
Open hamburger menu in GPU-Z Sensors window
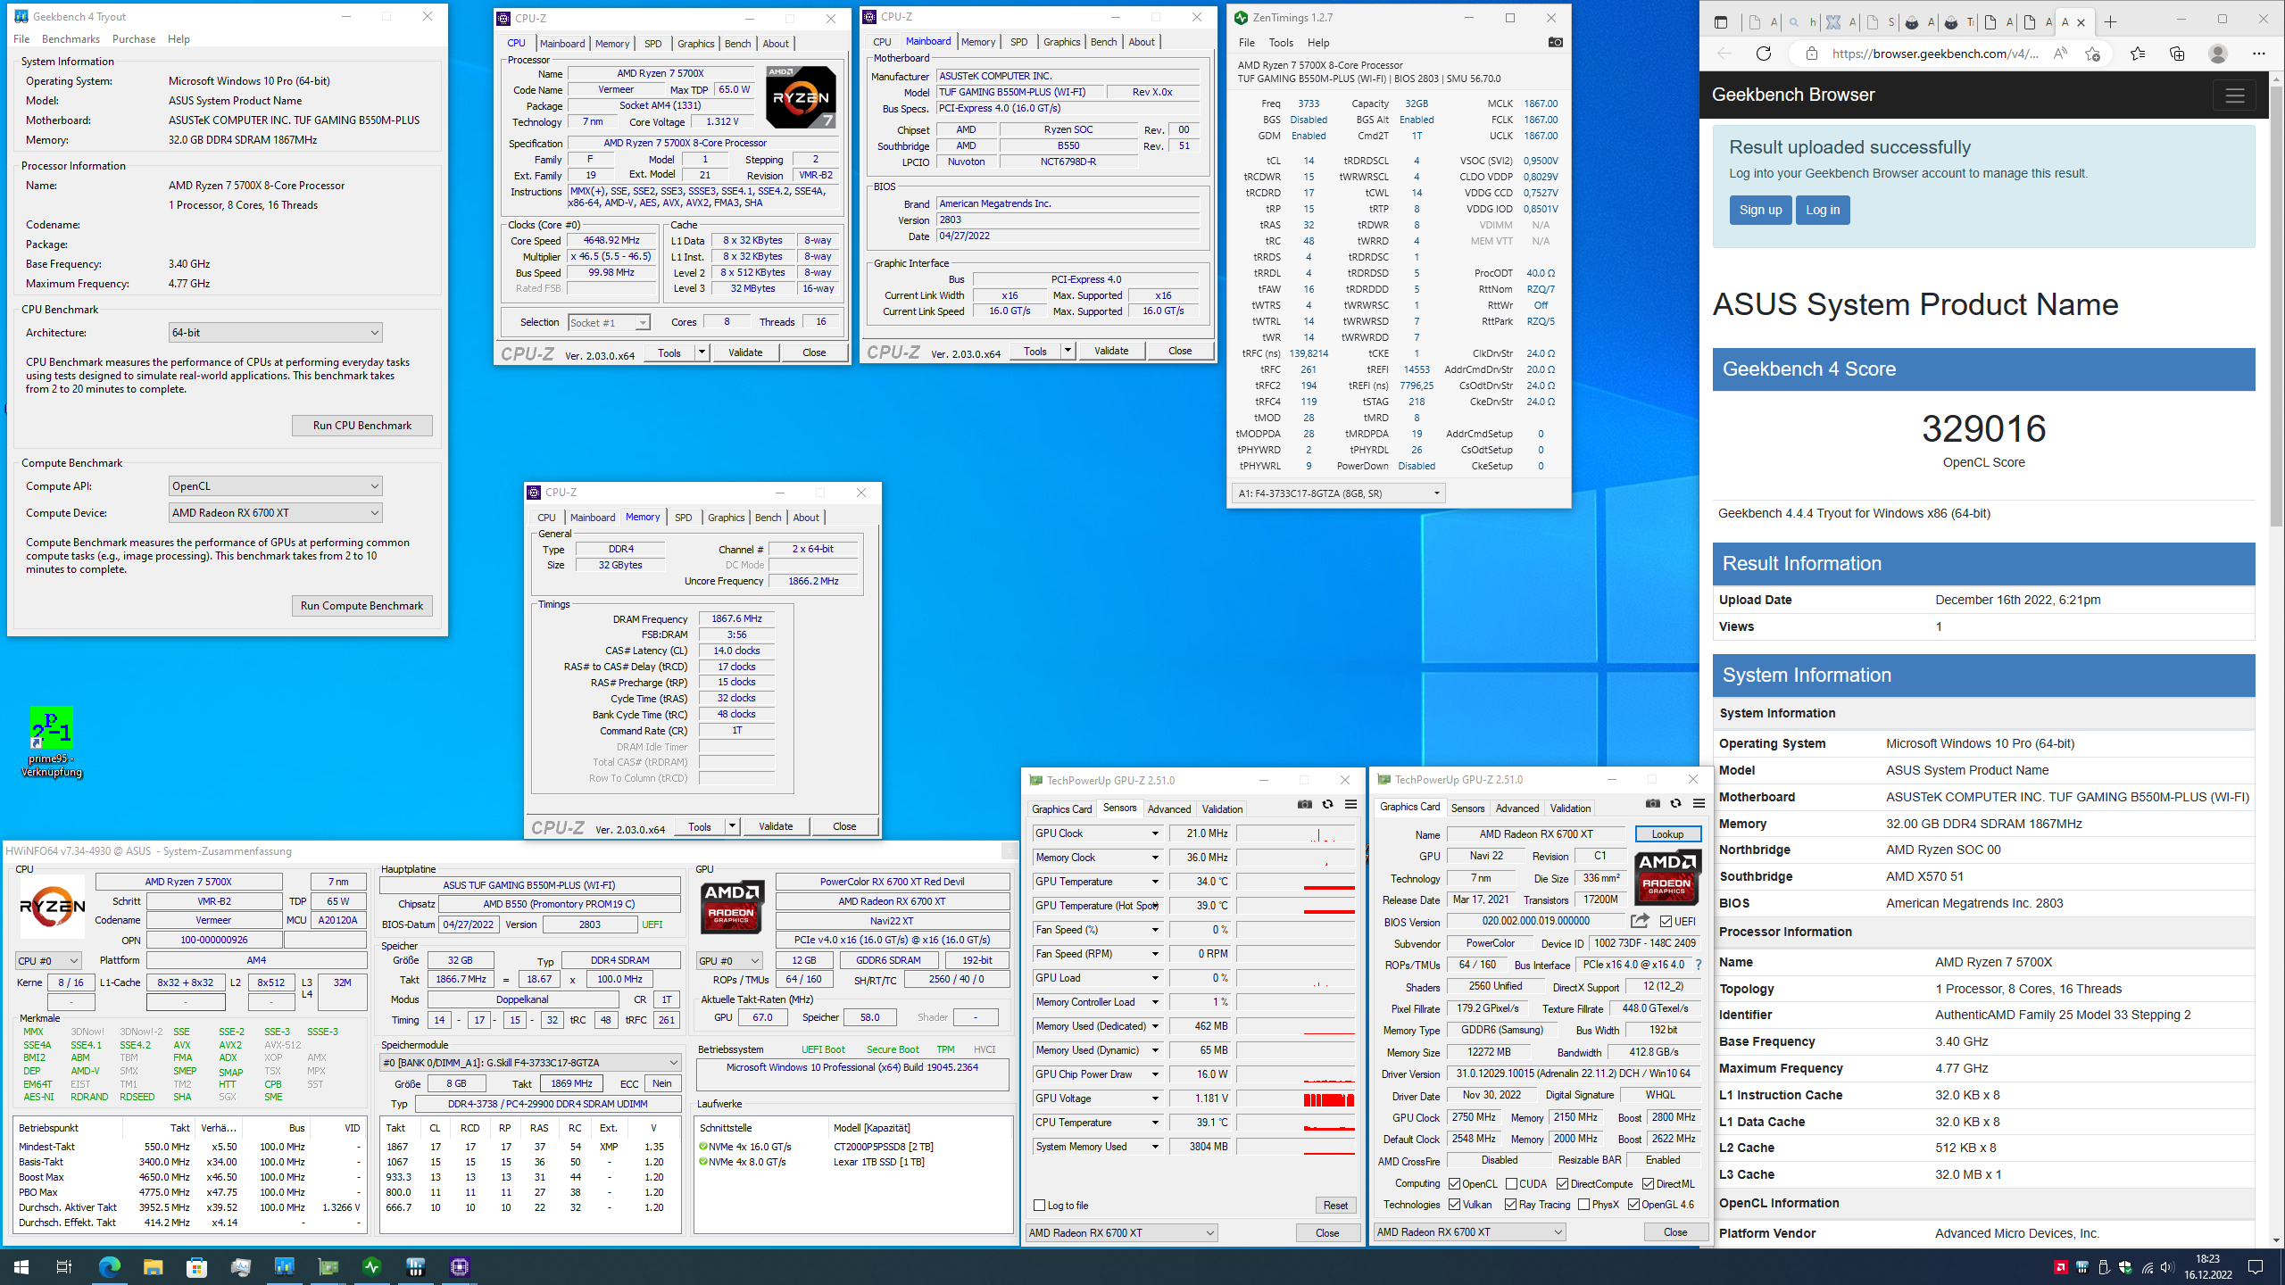point(1350,804)
